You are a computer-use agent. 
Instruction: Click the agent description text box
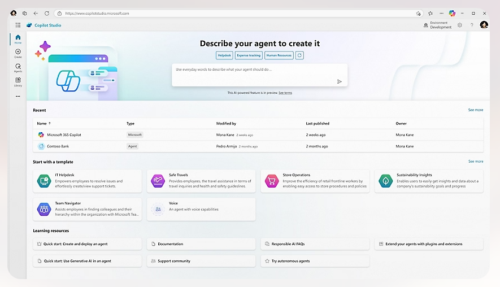pos(259,75)
